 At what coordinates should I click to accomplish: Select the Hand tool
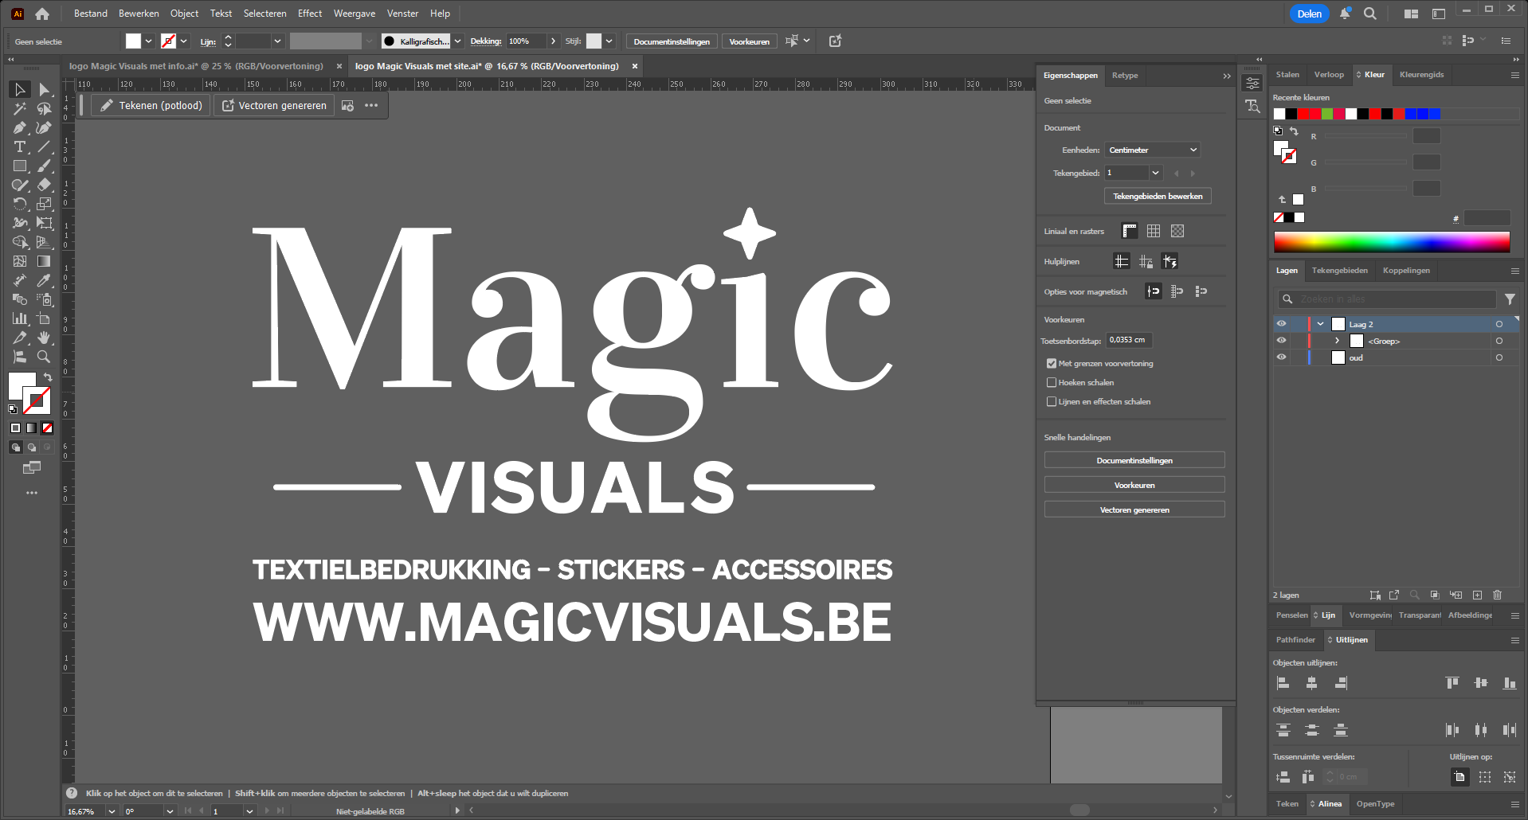click(44, 338)
